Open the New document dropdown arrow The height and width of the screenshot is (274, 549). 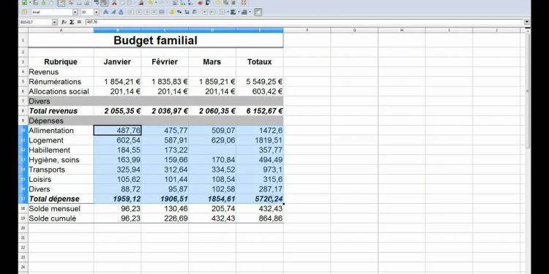pyautogui.click(x=30, y=3)
